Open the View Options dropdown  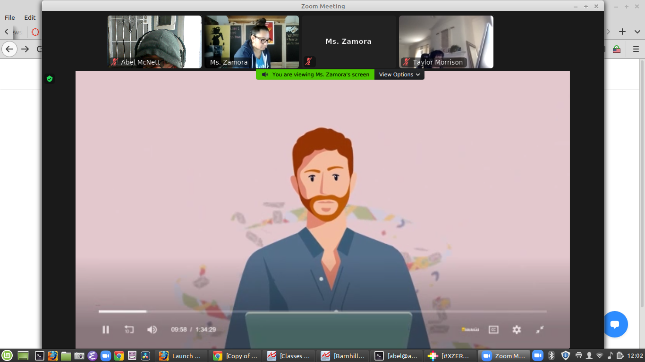point(399,74)
